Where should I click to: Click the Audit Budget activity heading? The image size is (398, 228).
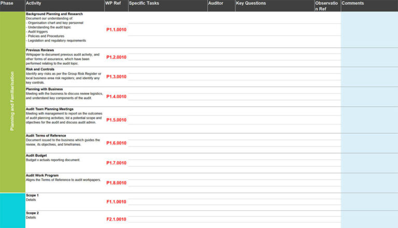point(36,155)
